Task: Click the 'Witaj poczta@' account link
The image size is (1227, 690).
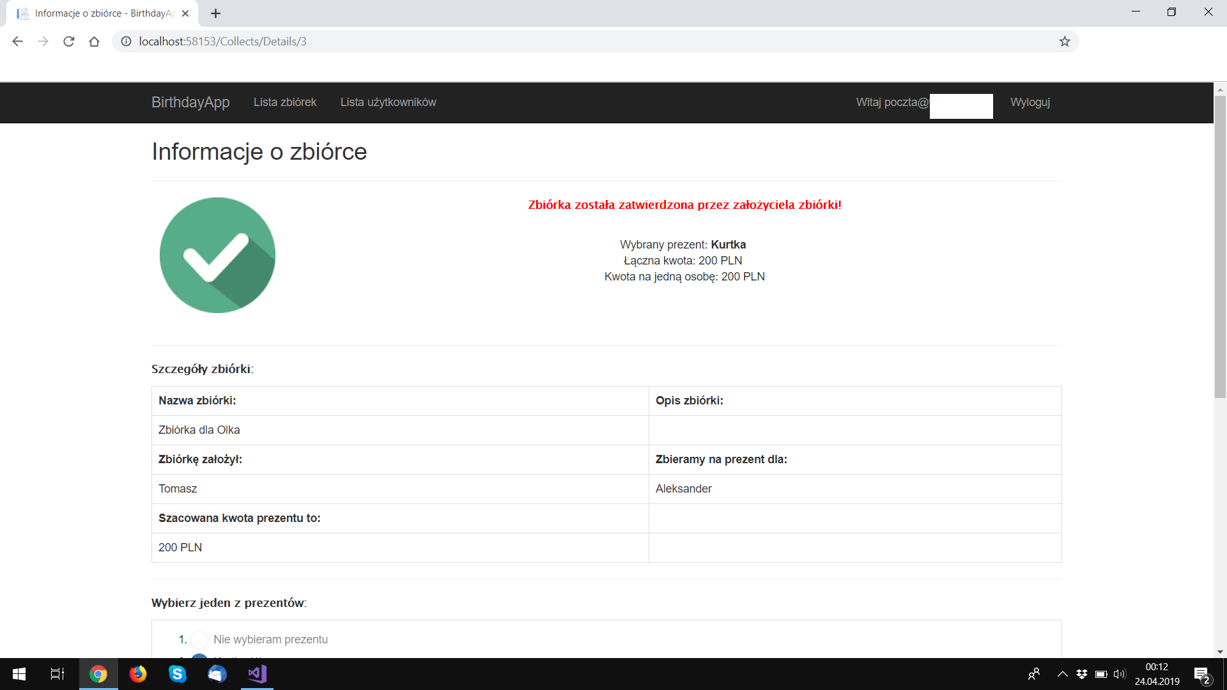Action: pos(892,102)
